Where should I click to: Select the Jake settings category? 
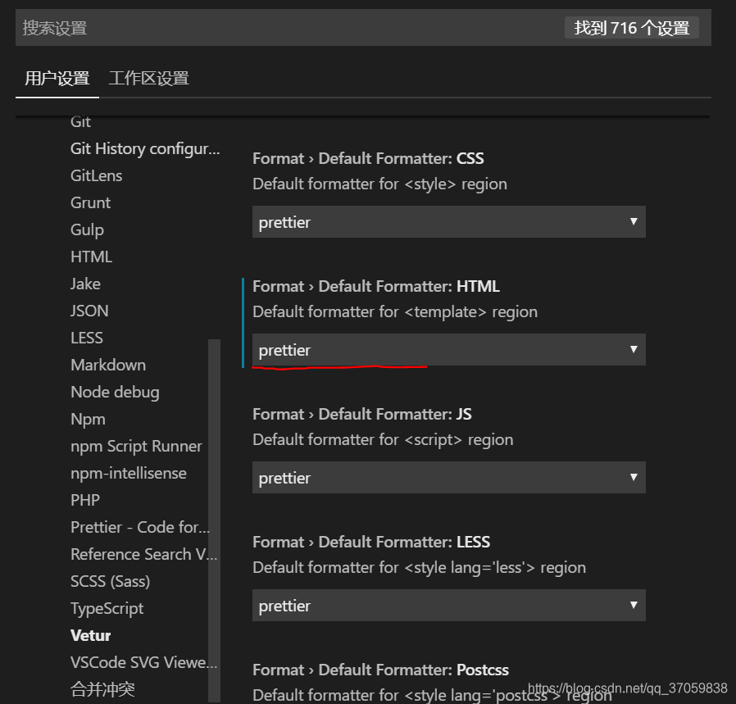coord(85,284)
